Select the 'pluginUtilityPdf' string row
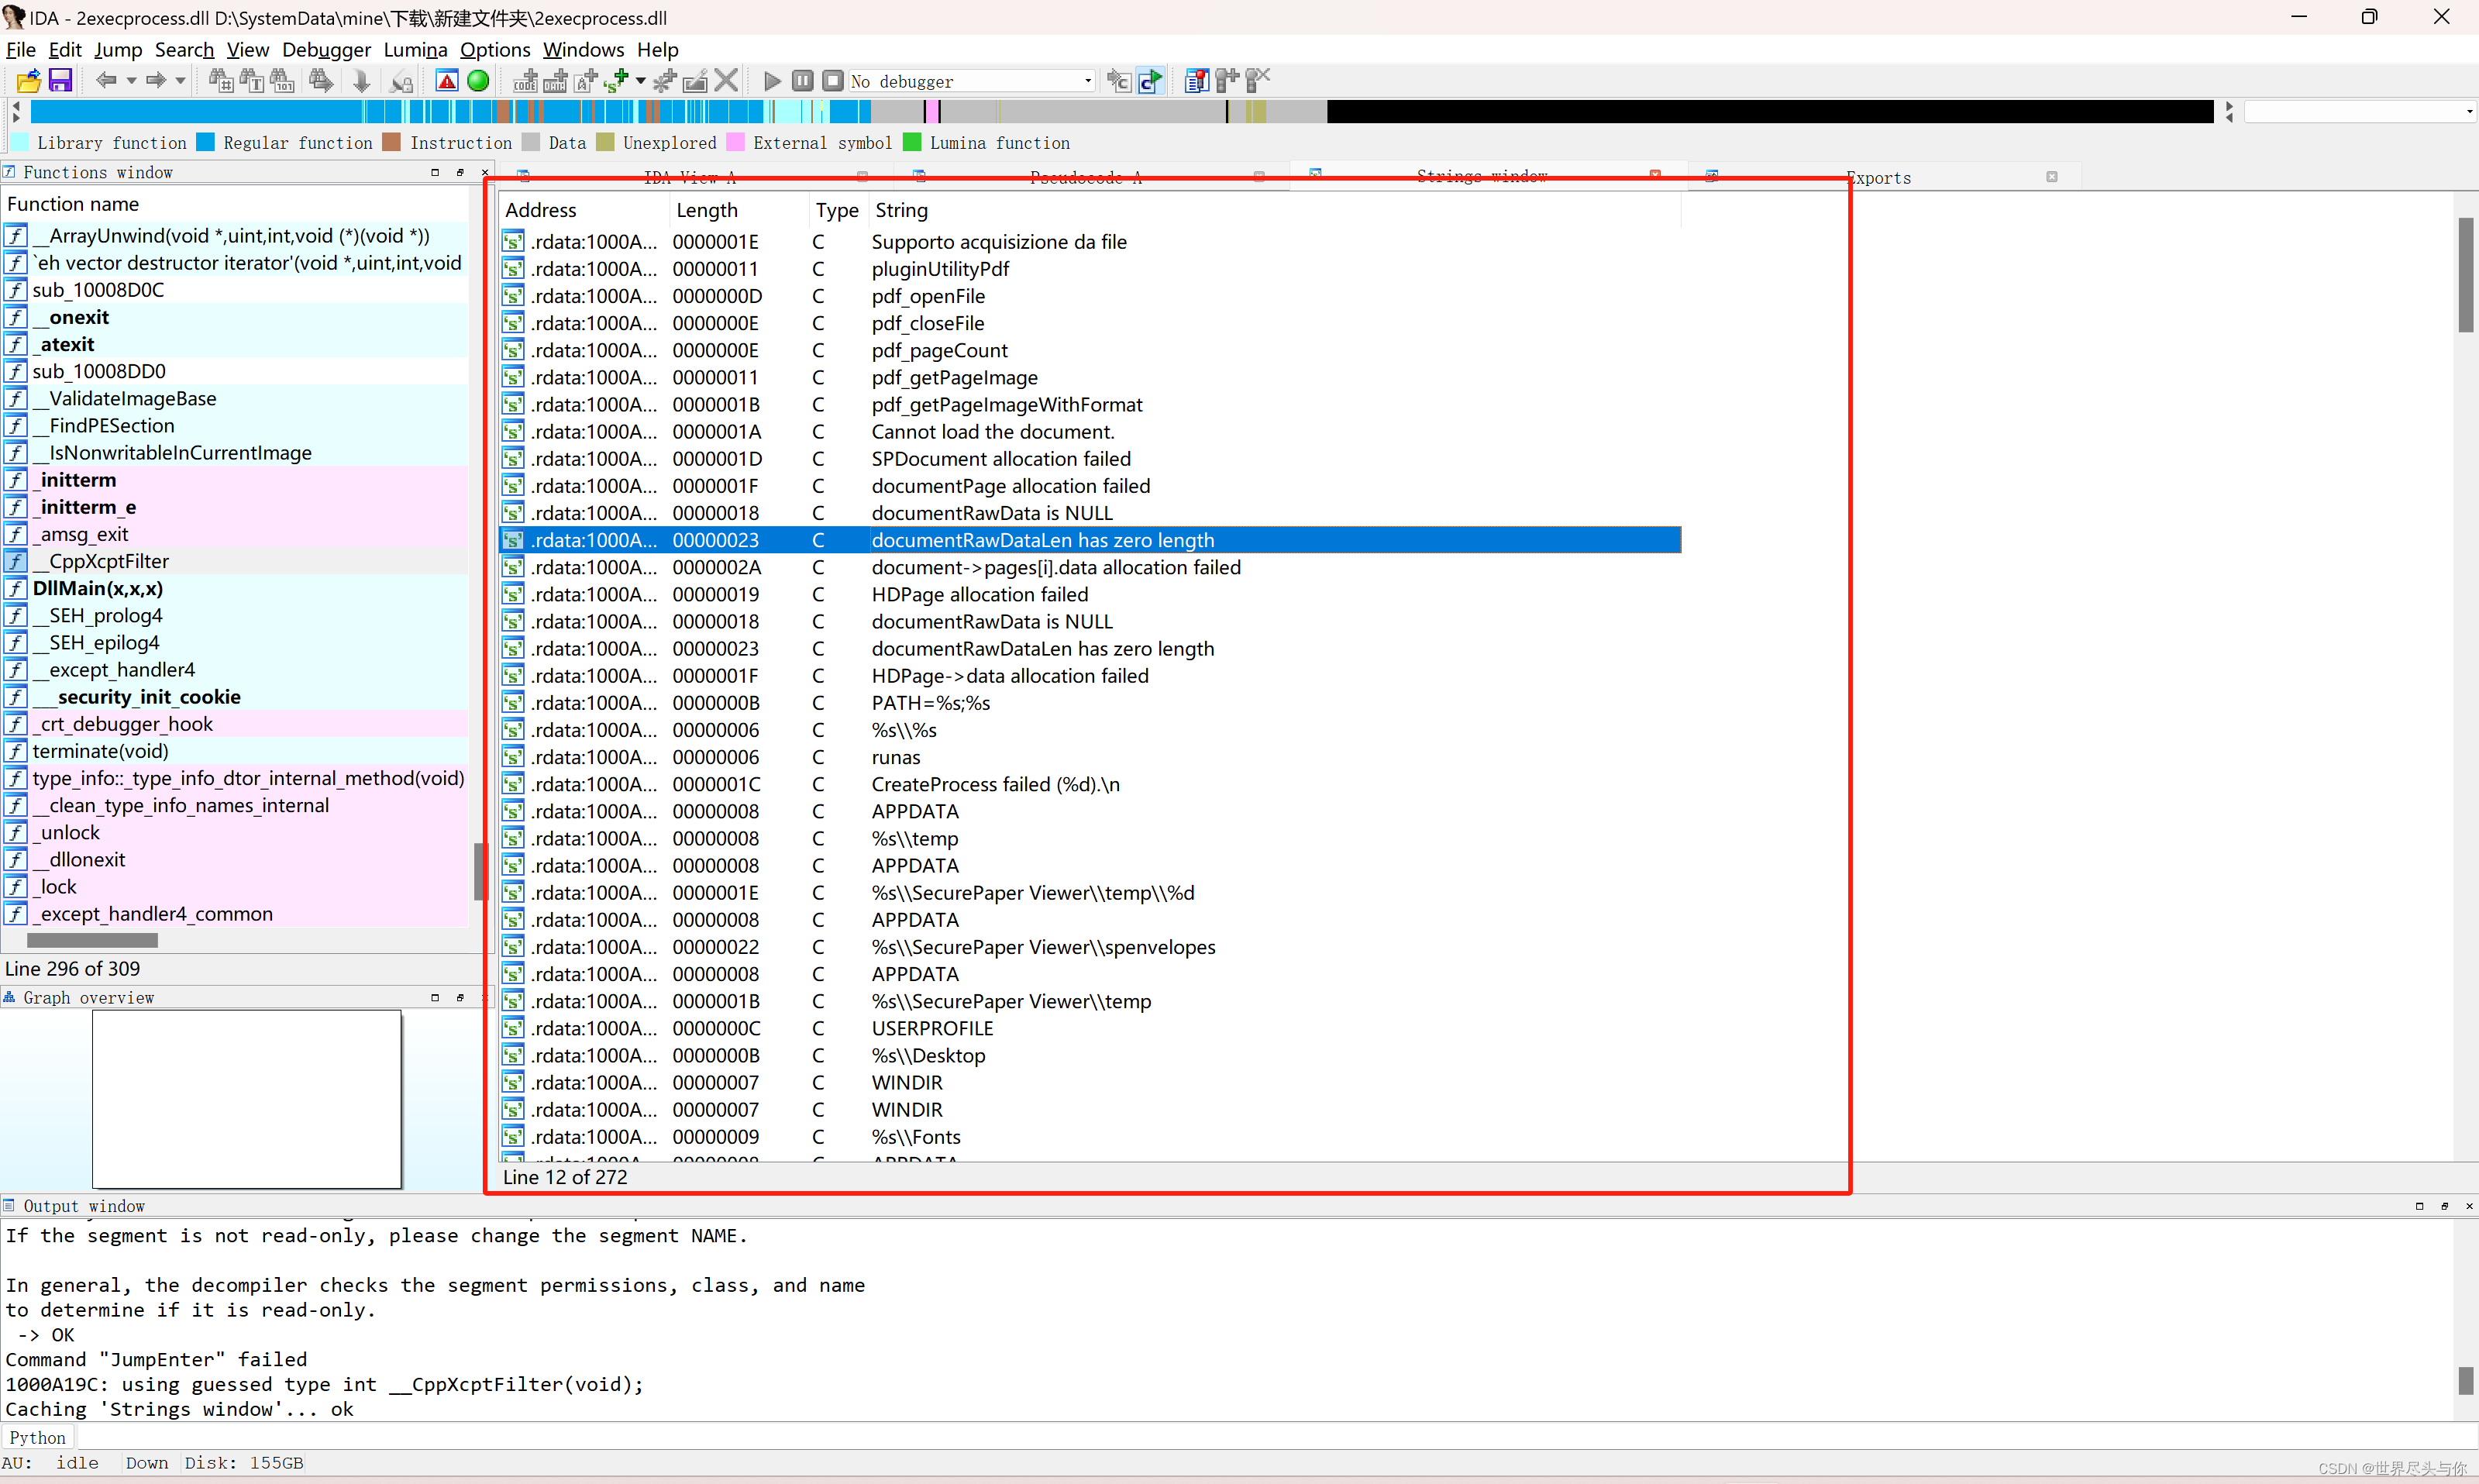The width and height of the screenshot is (2479, 1484). pos(1090,269)
